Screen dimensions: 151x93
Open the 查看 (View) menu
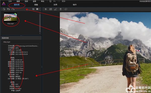[34, 1]
